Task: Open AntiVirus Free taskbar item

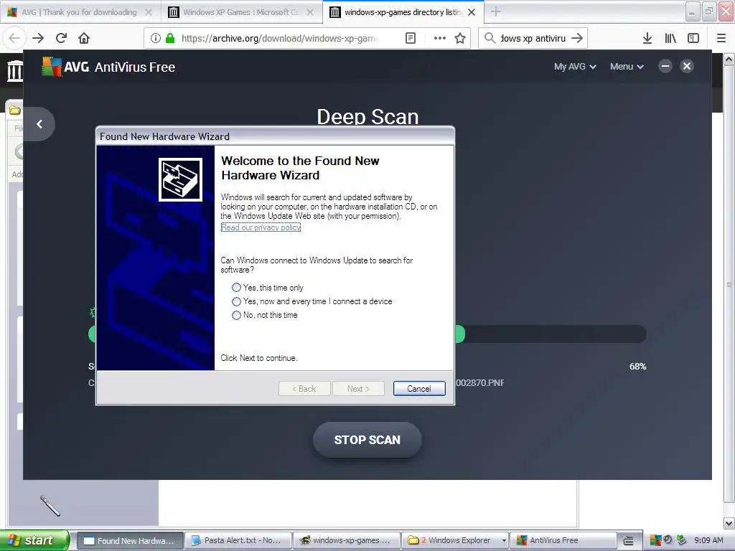Action: [563, 541]
